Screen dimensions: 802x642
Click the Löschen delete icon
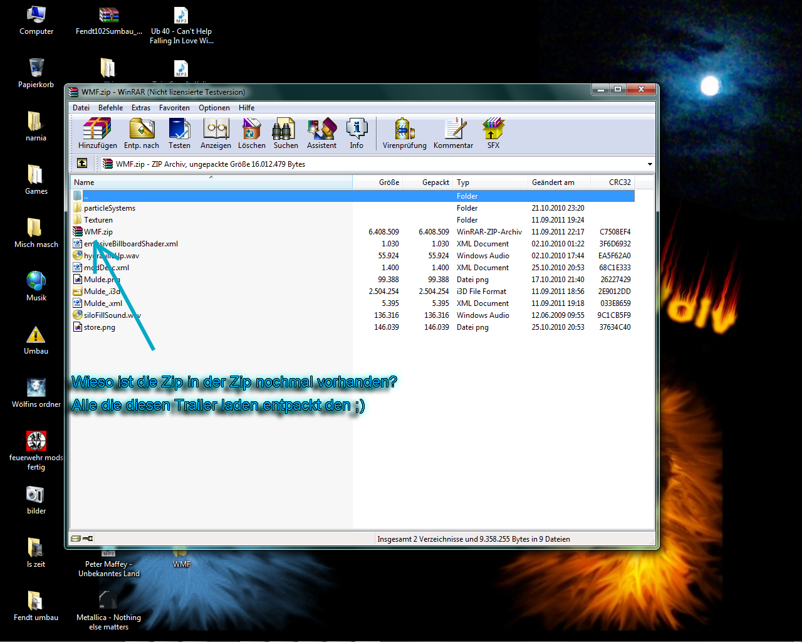(251, 134)
